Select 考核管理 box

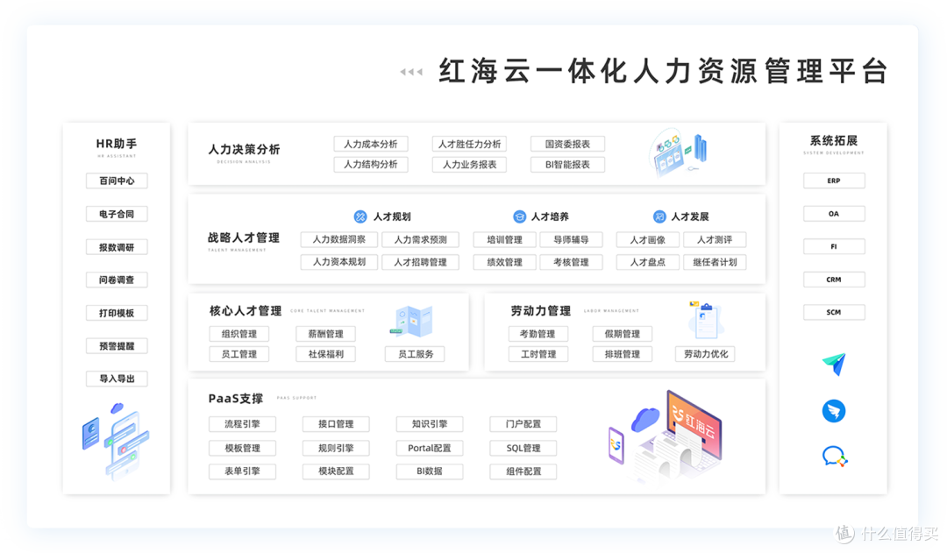572,262
